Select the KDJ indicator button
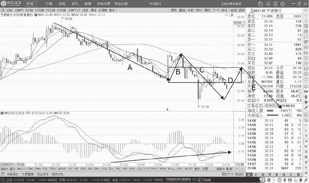Screen dimensions: 309x183 click(x=140, y=169)
